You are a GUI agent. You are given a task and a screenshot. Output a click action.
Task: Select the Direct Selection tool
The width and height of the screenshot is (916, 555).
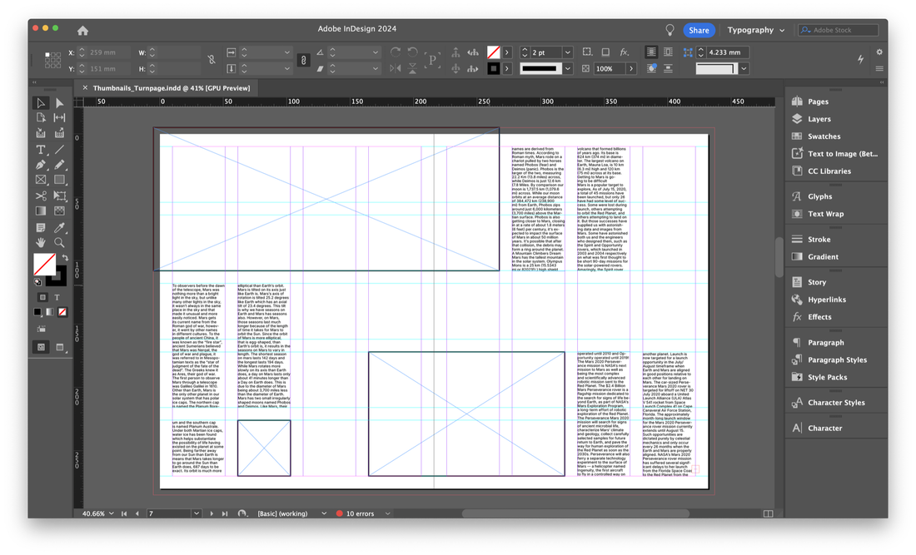point(60,103)
